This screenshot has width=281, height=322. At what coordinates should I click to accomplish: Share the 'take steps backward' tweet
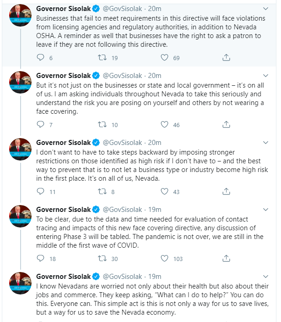pos(226,191)
